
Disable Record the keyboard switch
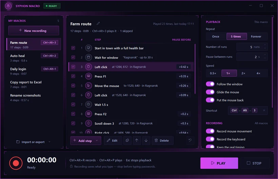[x=210, y=139]
